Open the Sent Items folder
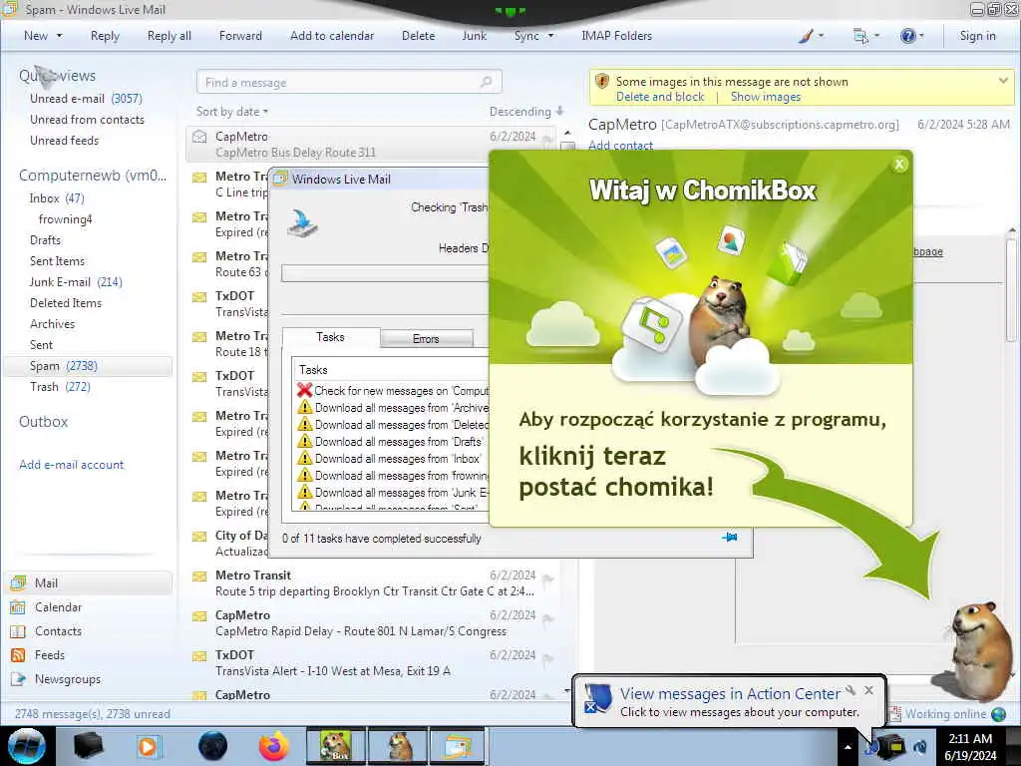 pos(57,261)
